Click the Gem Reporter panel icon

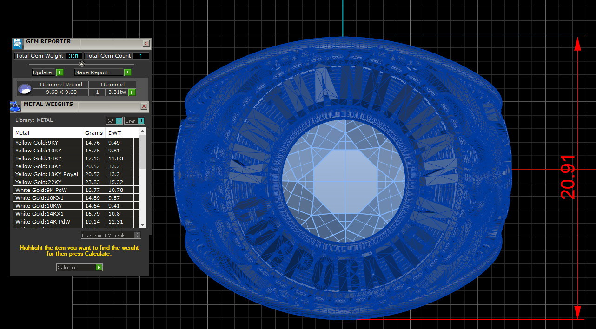[x=18, y=44]
